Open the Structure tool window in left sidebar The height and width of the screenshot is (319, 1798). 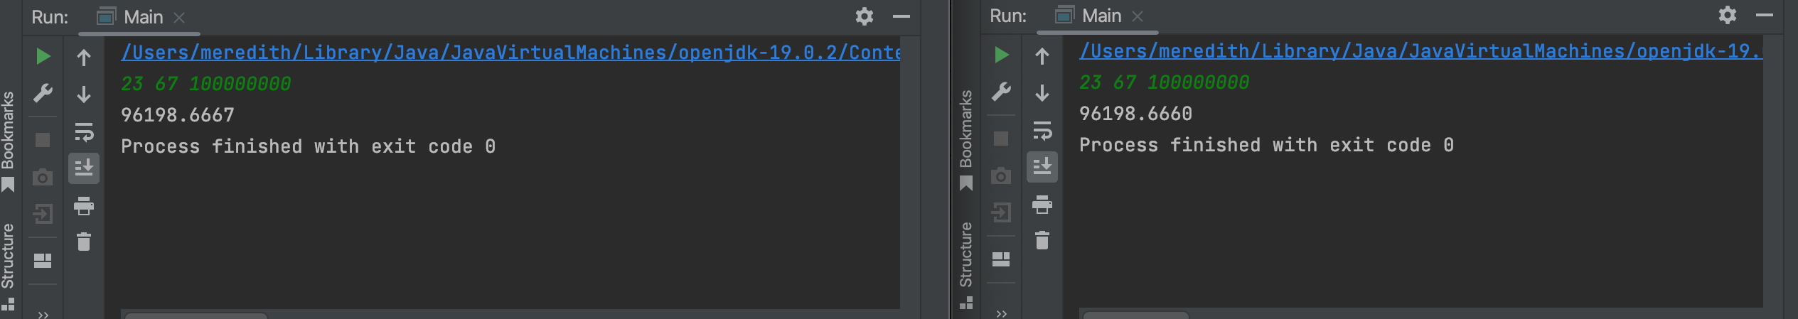coord(8,256)
